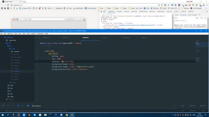Toggle highlight matches icon in find panel
Image resolution: width=209 pixels, height=117 pixels.
click(x=28, y=106)
